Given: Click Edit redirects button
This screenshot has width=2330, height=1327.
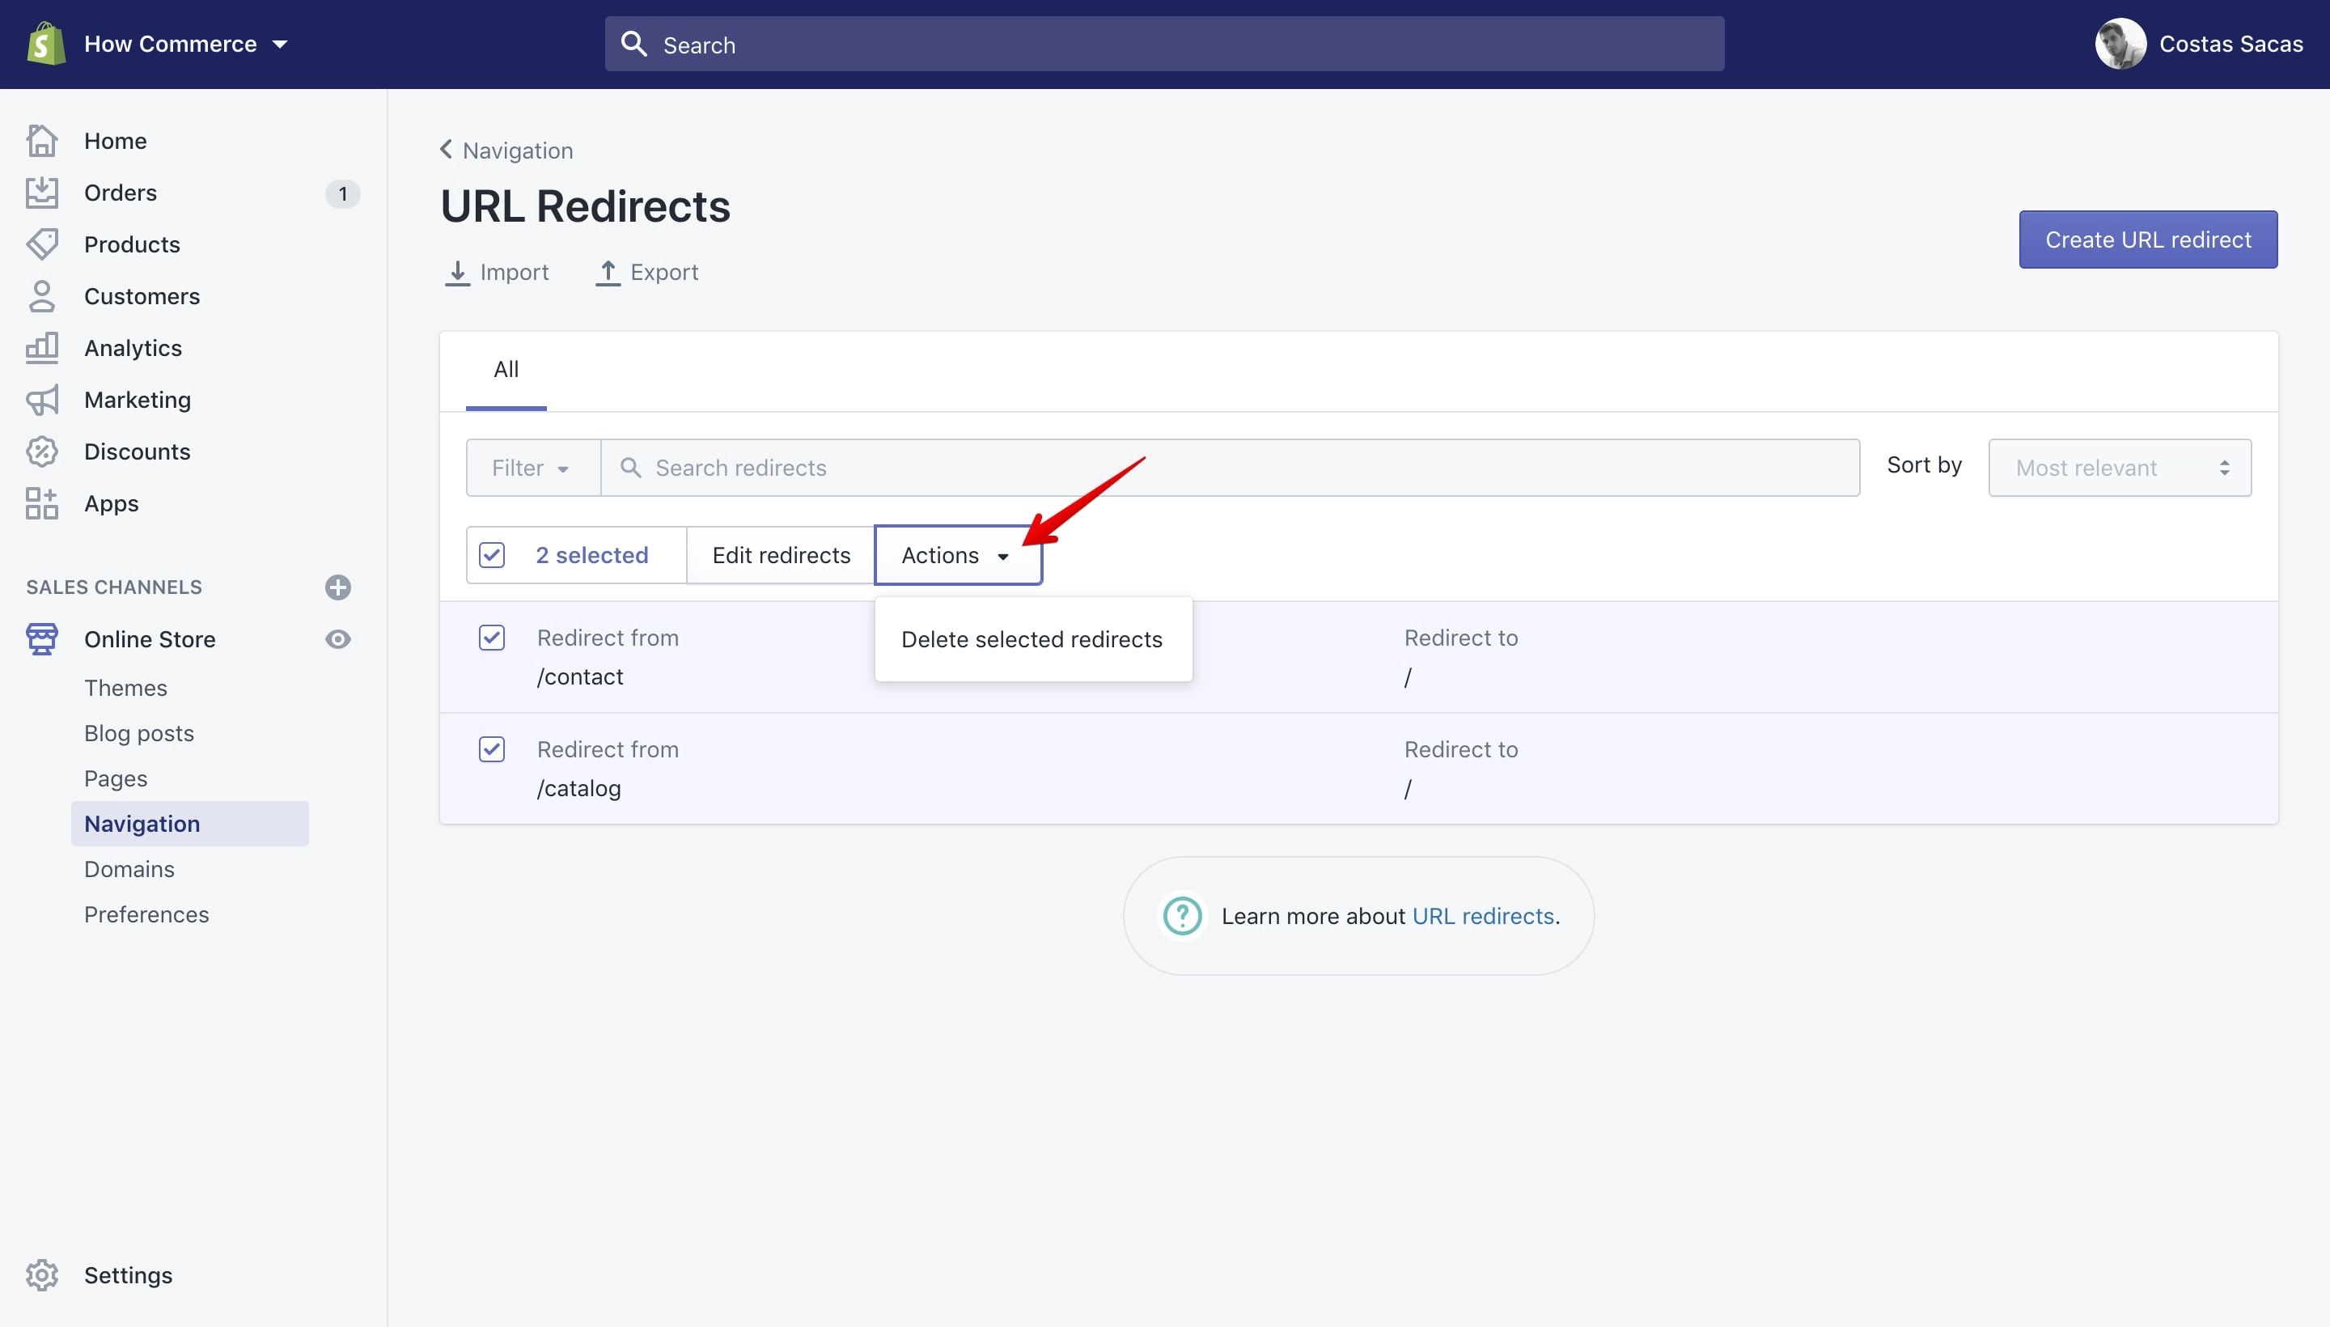Looking at the screenshot, I should 781,555.
